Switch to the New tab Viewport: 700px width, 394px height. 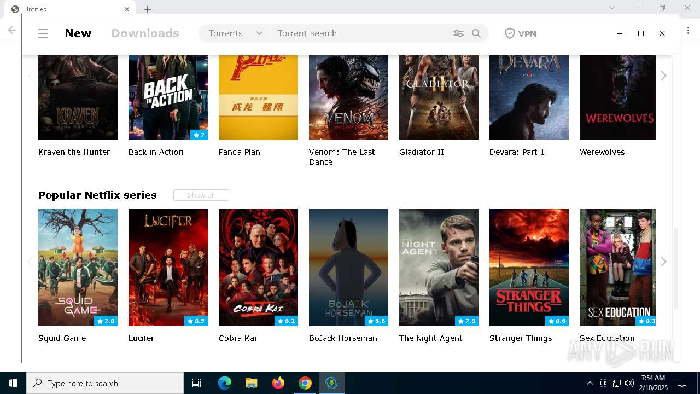pyautogui.click(x=78, y=33)
